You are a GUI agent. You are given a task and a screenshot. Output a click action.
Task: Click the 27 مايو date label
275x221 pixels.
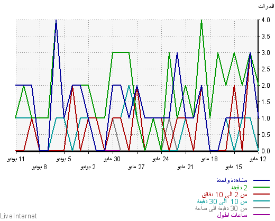(136, 167)
